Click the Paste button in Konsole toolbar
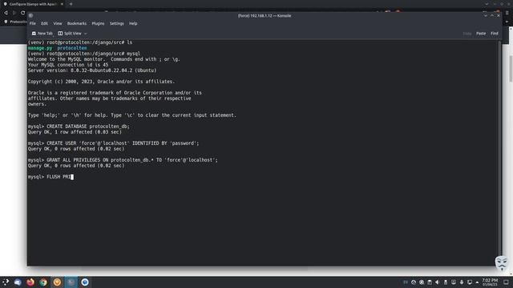 point(481,34)
